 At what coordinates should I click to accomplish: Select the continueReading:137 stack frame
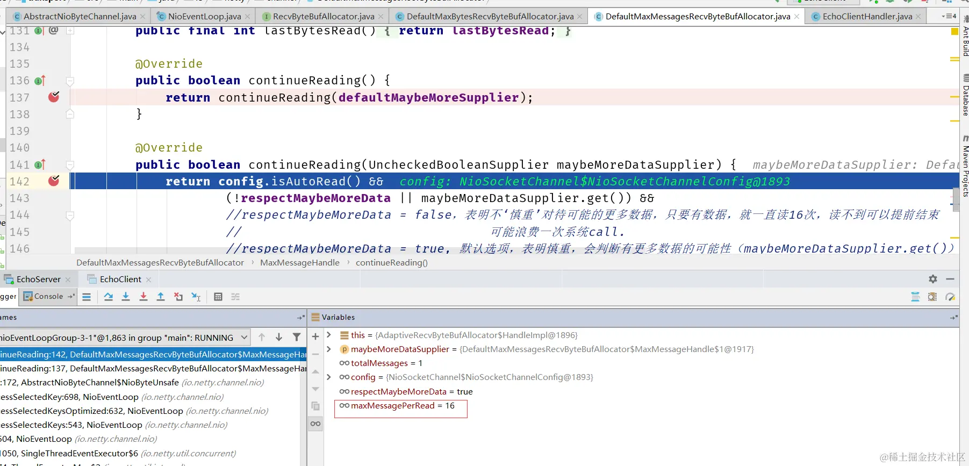pyautogui.click(x=153, y=368)
